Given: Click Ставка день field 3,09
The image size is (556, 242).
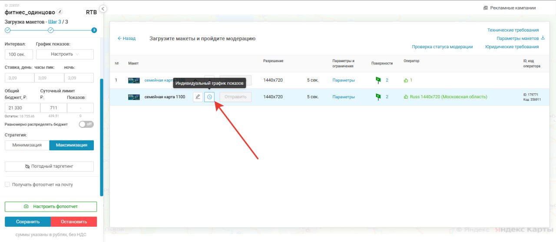Looking at the screenshot, I should click(x=20, y=78).
